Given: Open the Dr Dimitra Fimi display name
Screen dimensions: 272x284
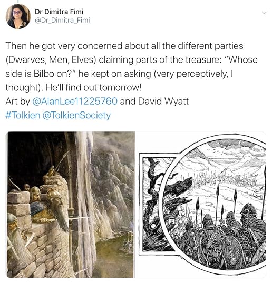Looking at the screenshot, I should (x=59, y=12).
